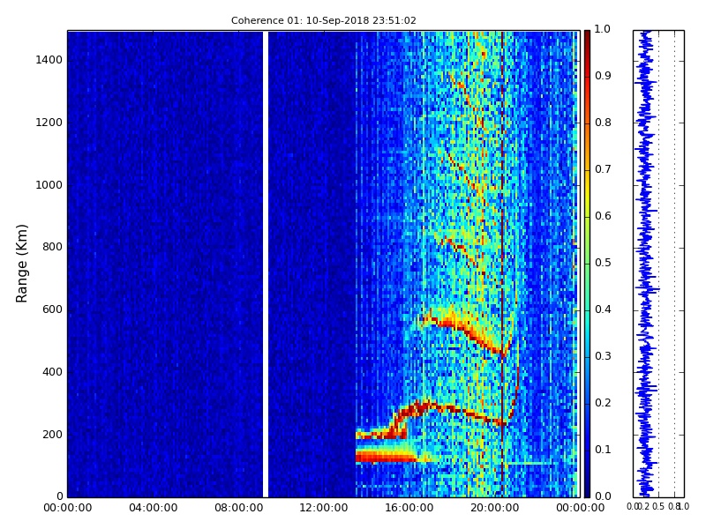The width and height of the screenshot is (706, 529).
Task: Click the dark red vertical line after 20:00:00
Action: (502, 264)
